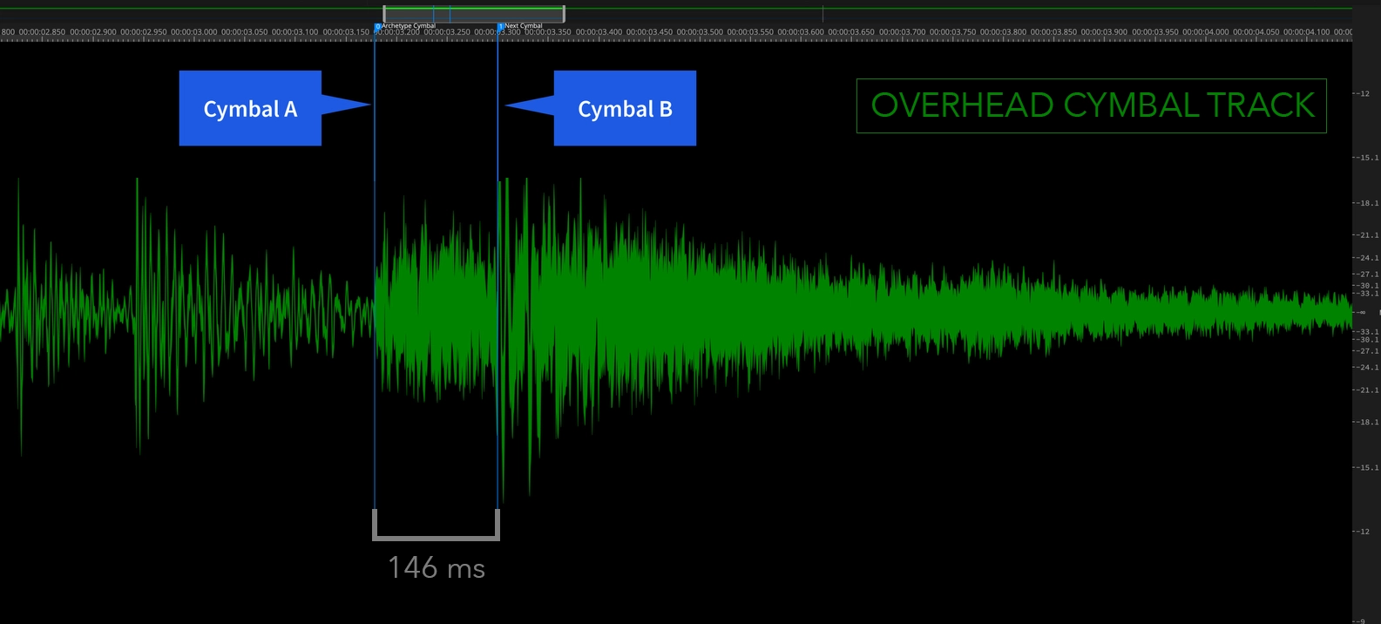The height and width of the screenshot is (624, 1381).
Task: Click the ruler at 00:00:03.100
Action: coord(295,32)
